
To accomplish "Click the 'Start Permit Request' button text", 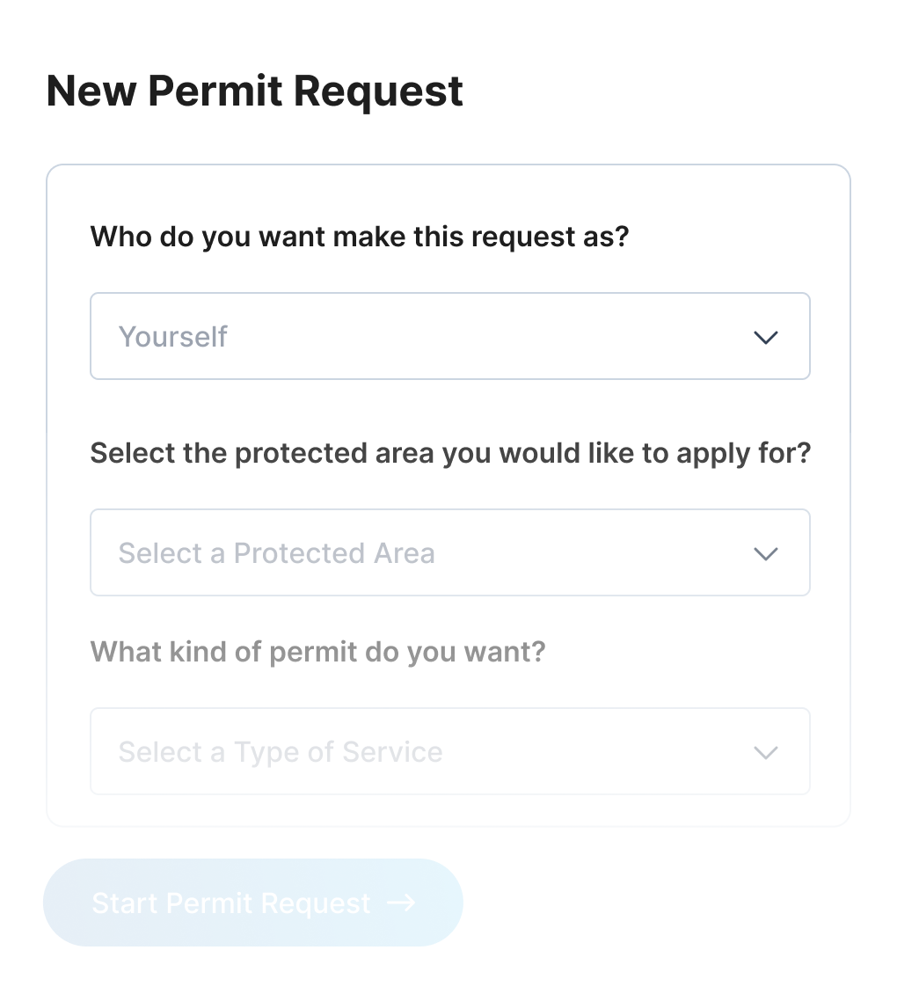I will click(231, 903).
